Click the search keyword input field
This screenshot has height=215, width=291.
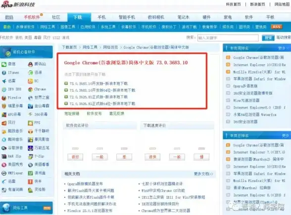pyautogui.click(x=228, y=37)
